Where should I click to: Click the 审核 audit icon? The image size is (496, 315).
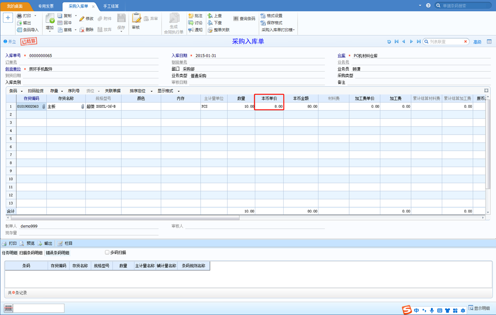pyautogui.click(x=136, y=18)
